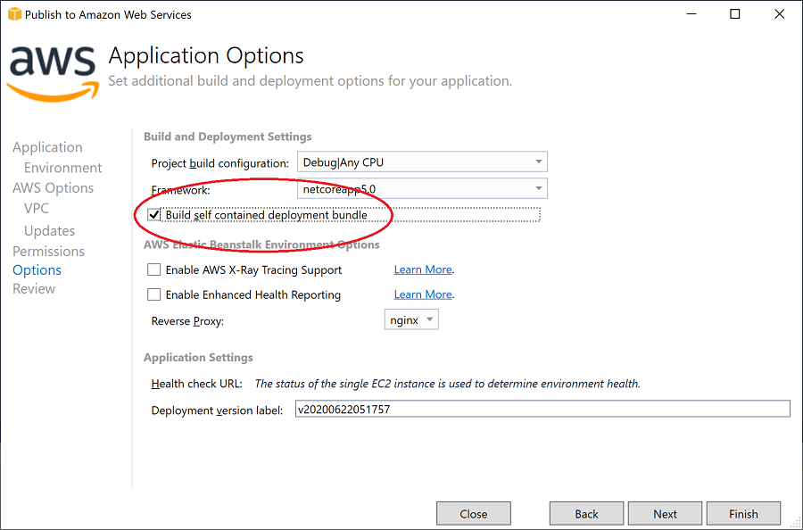The width and height of the screenshot is (803, 530).
Task: Enable Build self contained deployment bundle
Action: coord(154,214)
